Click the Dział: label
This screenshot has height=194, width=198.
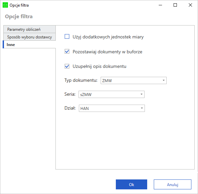70,108
